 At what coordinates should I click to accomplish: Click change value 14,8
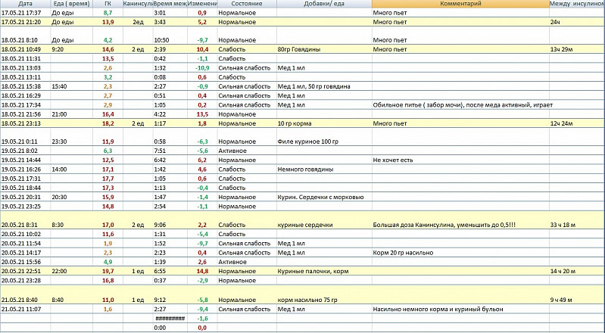(202, 271)
